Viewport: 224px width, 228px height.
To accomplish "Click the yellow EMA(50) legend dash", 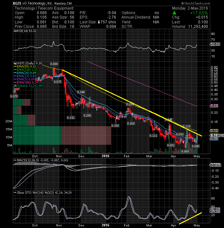I will coord(15,67).
